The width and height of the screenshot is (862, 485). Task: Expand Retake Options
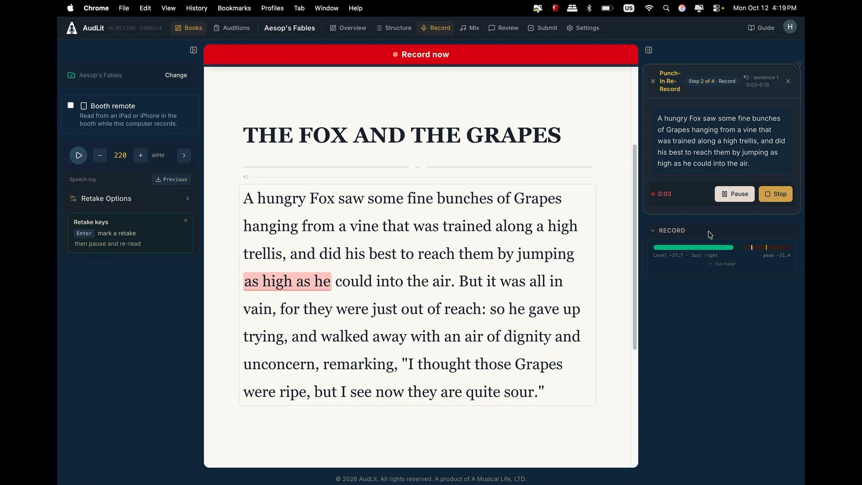pyautogui.click(x=130, y=198)
